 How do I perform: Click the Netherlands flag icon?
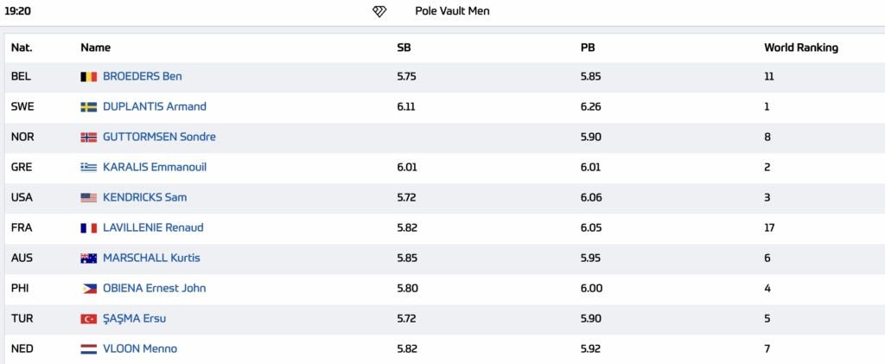click(88, 348)
